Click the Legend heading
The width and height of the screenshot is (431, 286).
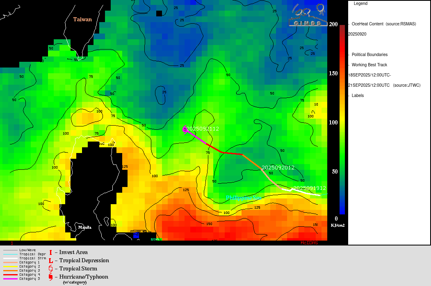pyautogui.click(x=360, y=4)
